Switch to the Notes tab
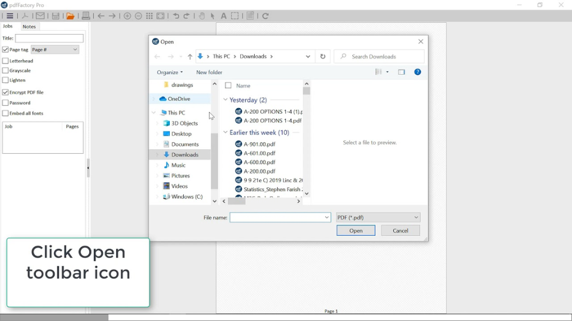 click(29, 27)
